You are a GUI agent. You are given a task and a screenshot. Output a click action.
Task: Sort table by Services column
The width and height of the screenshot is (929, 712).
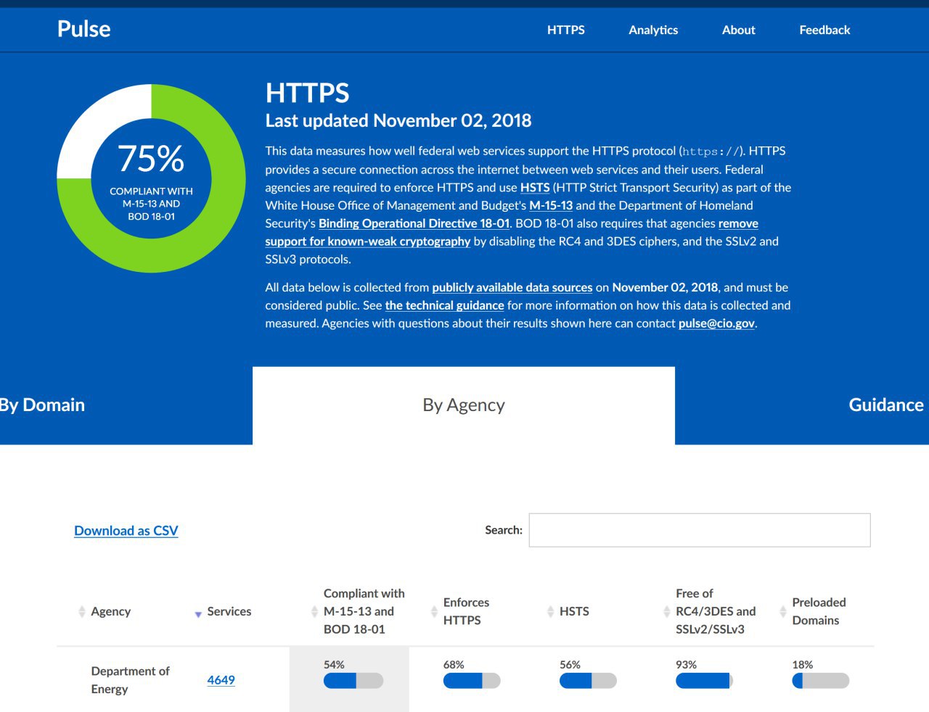tap(229, 611)
